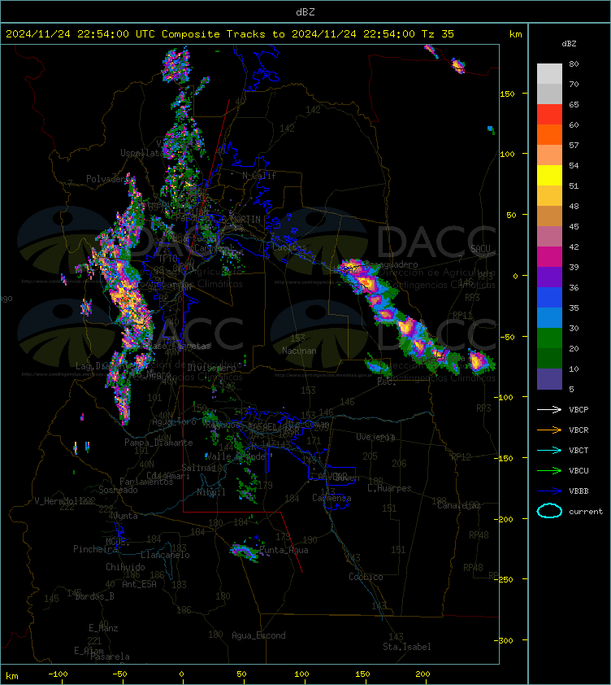This screenshot has width=611, height=685.
Task: Click the 'Pincheira' map label
Action: click(95, 549)
